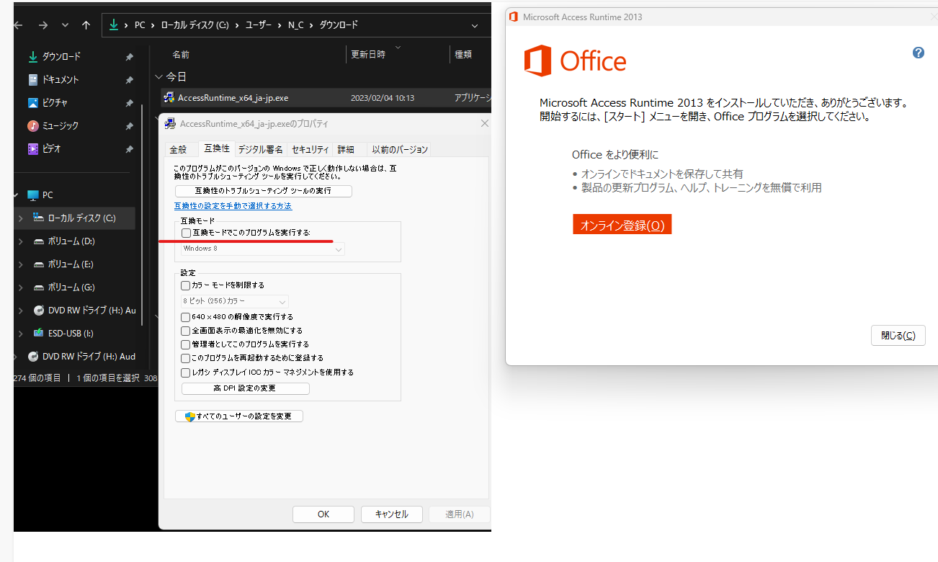Select the AccessRuntime_x64_ja-jp.exe file icon

click(169, 97)
